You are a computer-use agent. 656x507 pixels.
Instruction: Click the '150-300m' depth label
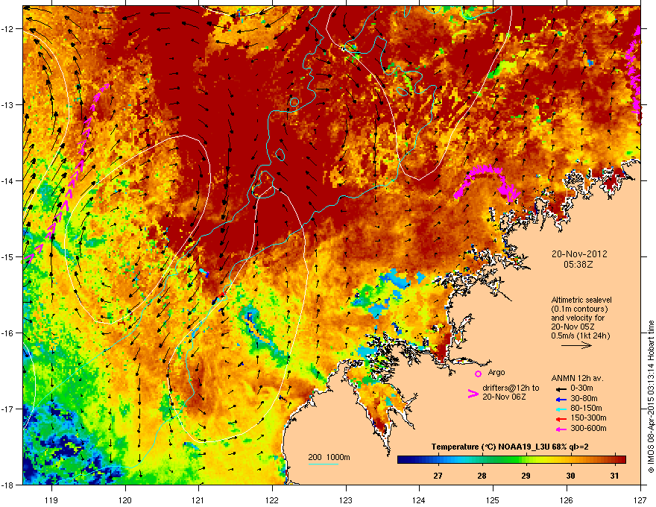coord(589,418)
